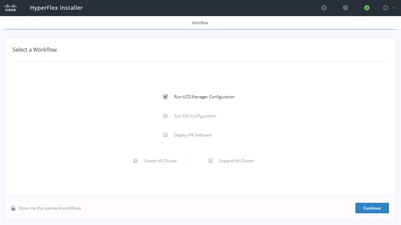
Task: Click the 'Expand HX Cluster' label text
Action: [x=236, y=161]
